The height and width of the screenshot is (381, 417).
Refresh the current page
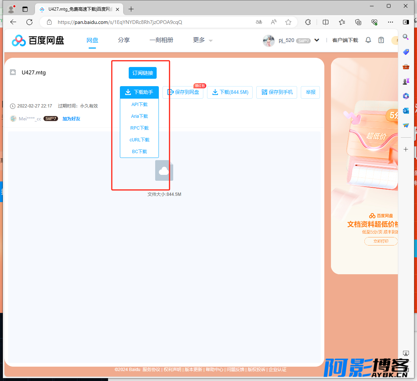29,22
